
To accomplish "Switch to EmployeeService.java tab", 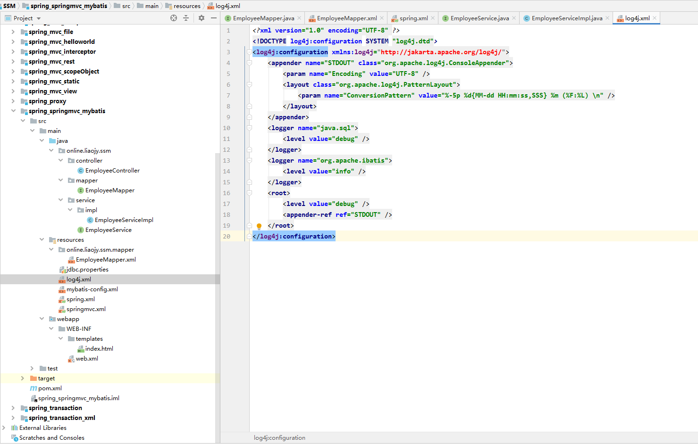I will (479, 18).
